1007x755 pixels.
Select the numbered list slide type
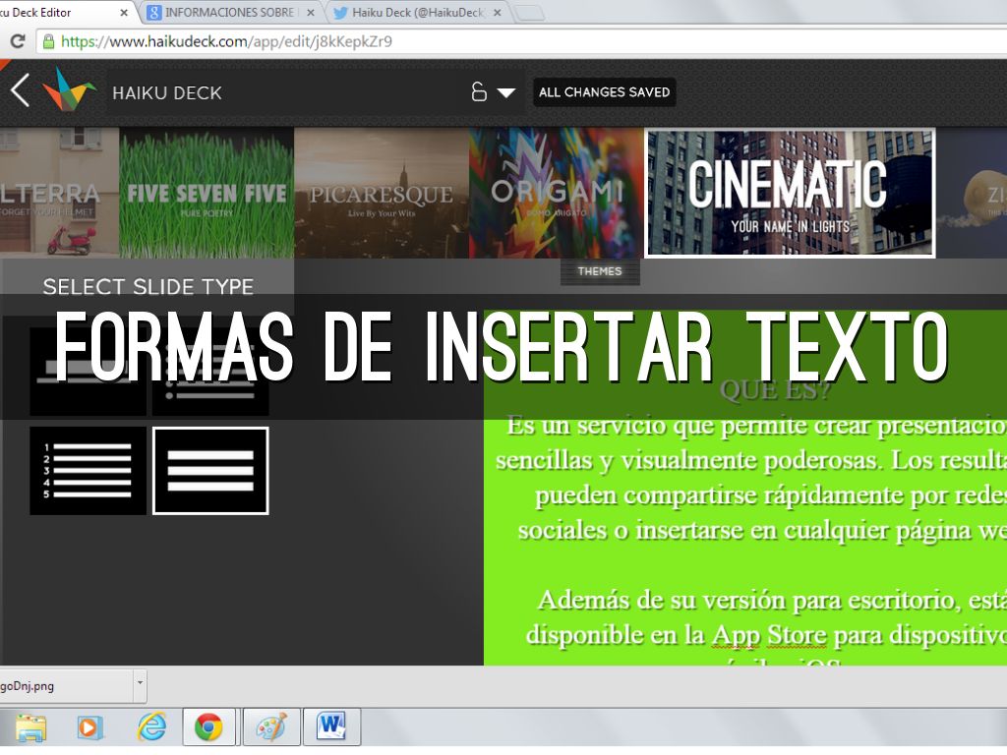tap(88, 470)
